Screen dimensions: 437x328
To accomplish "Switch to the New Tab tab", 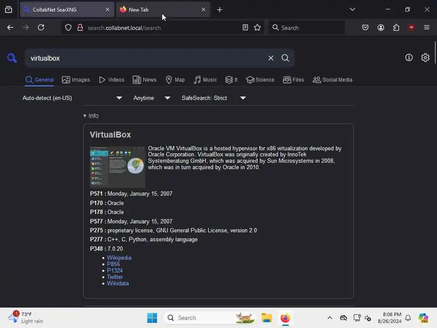I will [163, 9].
